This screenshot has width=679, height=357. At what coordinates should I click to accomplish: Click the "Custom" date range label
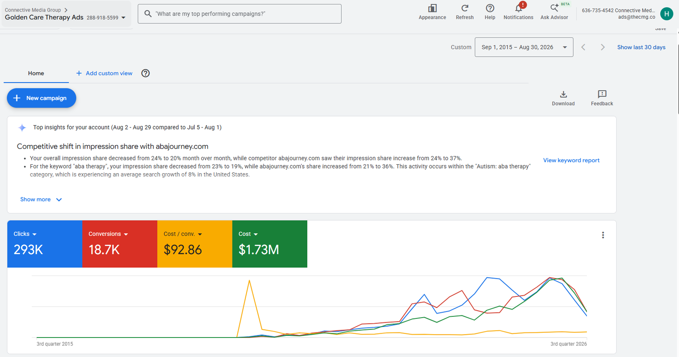point(461,47)
